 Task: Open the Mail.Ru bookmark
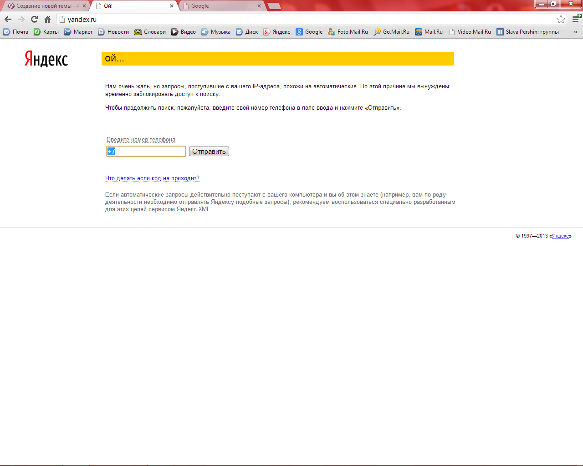click(x=429, y=32)
